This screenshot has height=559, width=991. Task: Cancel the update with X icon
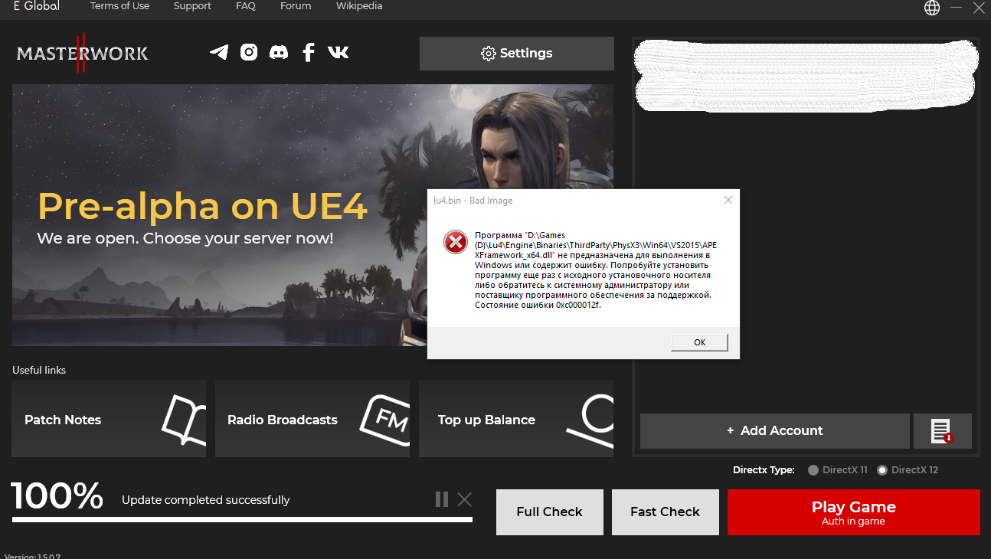(x=464, y=499)
